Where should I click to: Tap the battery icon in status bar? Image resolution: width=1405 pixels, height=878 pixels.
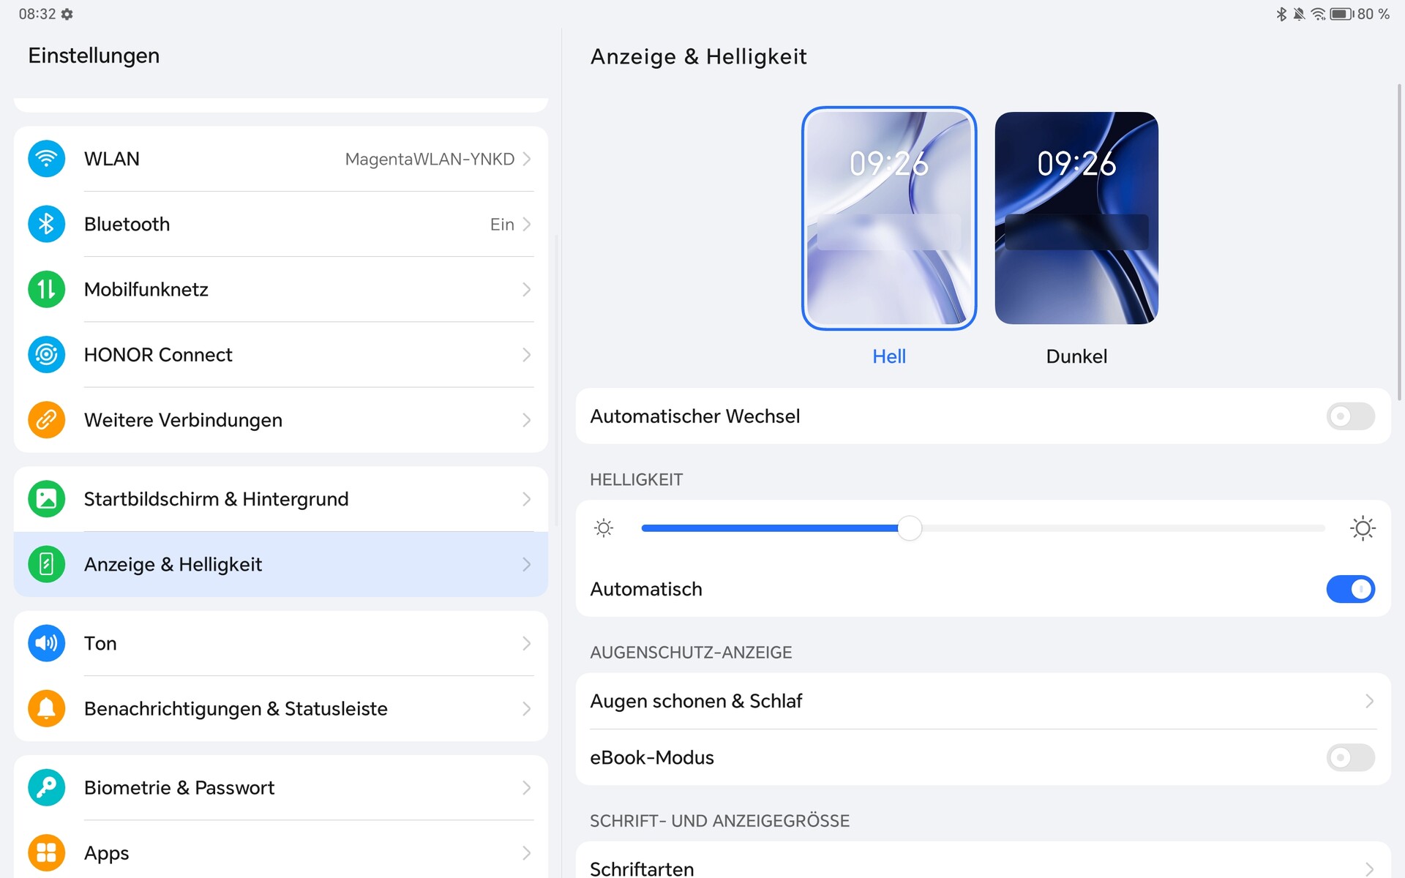(x=1341, y=14)
